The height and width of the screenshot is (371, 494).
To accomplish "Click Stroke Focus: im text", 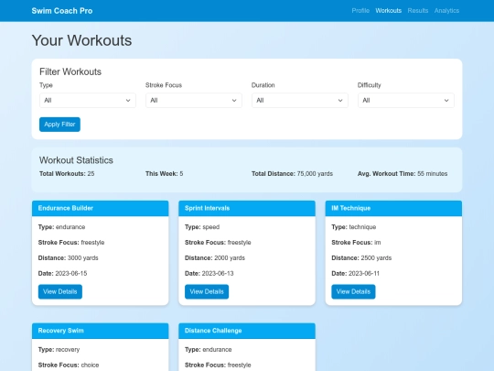I will coord(356,243).
